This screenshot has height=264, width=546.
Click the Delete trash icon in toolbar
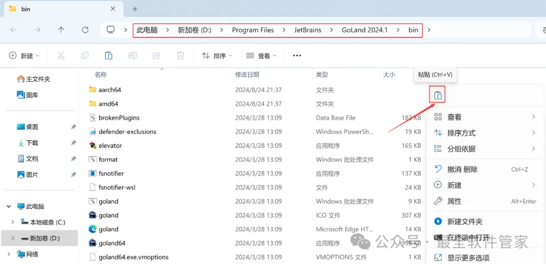[x=180, y=56]
